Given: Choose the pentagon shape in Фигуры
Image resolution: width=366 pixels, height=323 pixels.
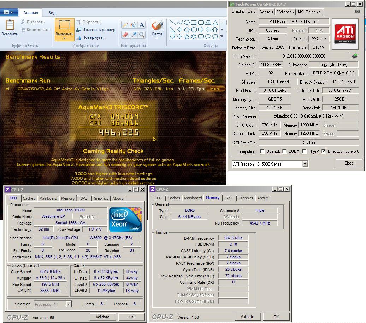Looking at the screenshot, I should [187, 30].
